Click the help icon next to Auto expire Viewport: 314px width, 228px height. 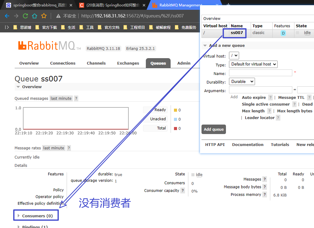point(270,98)
